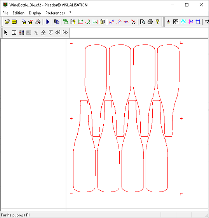The height and width of the screenshot is (218, 209).
Task: Toggle the mm/inch units icon
Action: [x=66, y=22]
